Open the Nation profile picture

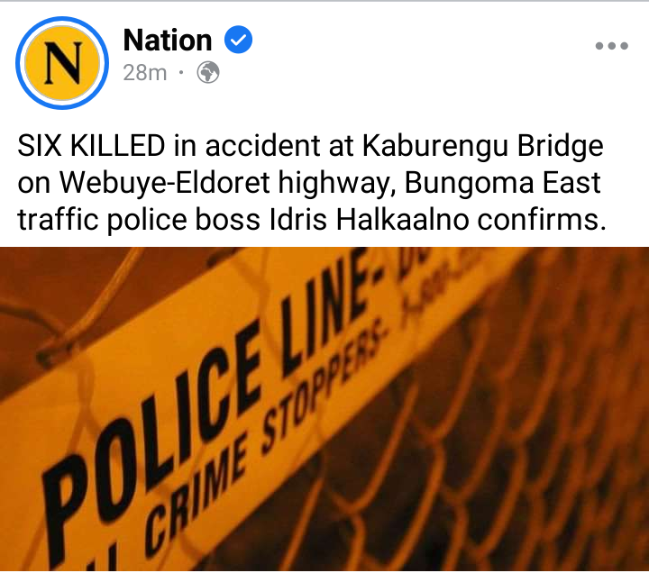tap(62, 63)
